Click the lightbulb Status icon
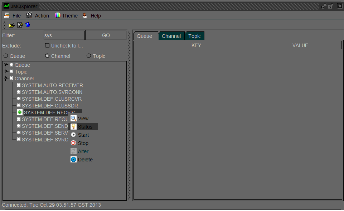 click(x=74, y=126)
